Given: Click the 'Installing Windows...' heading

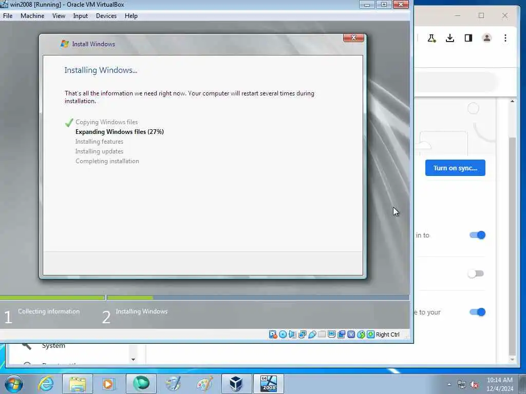Looking at the screenshot, I should 101,70.
